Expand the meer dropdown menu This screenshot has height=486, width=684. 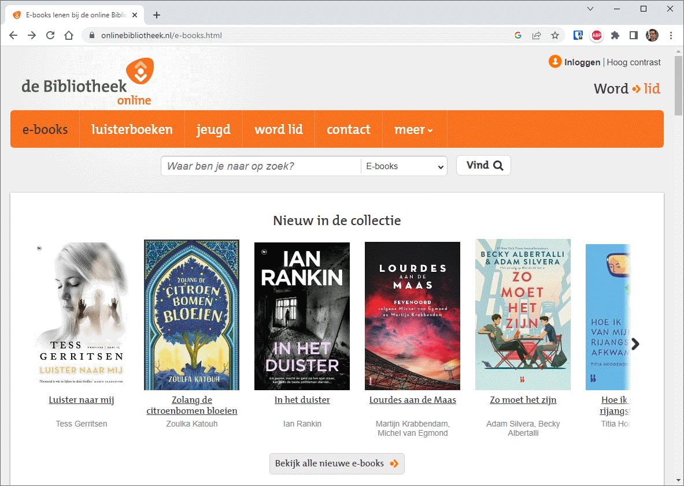414,129
